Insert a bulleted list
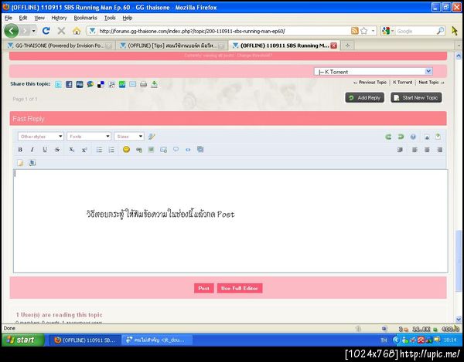 tap(99, 150)
